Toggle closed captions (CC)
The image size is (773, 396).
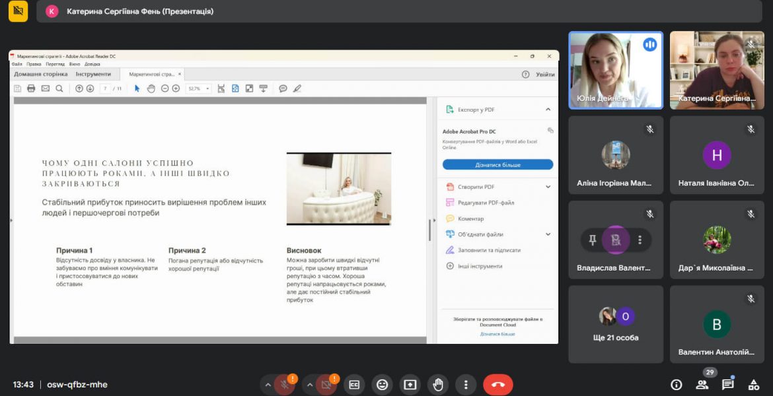(354, 385)
